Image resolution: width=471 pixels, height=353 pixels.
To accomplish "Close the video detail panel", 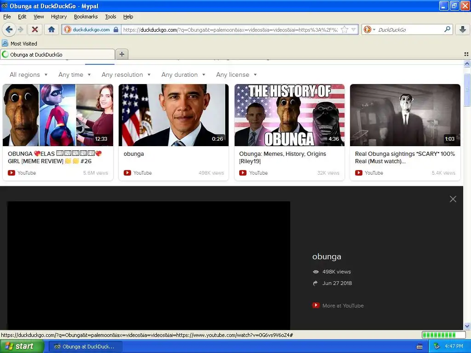I will (453, 199).
